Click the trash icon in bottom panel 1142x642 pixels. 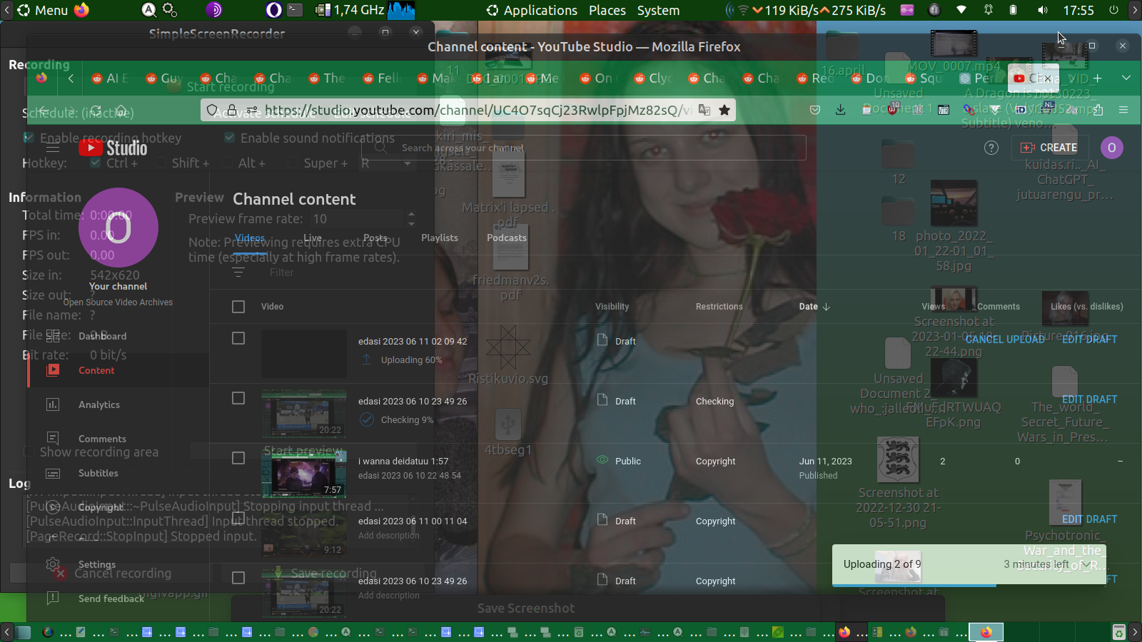1118,632
